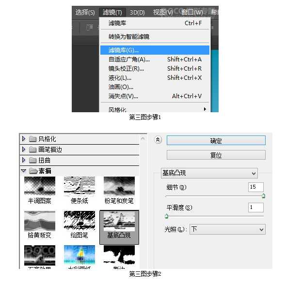This screenshot has height=283, width=286.
Task: Click the 平滑度 slider handle
Action: 166,216
